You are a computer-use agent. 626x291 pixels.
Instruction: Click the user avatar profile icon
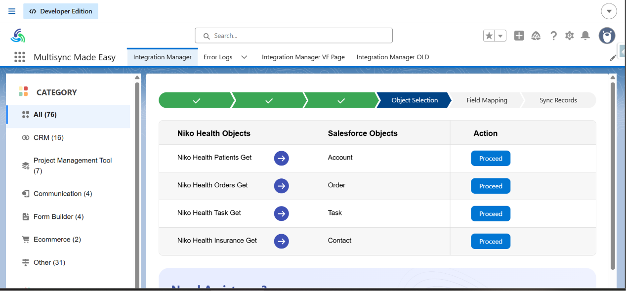point(607,36)
